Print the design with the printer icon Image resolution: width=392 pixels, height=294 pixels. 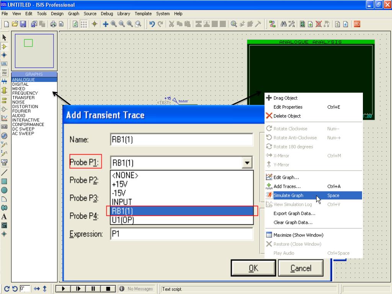(x=53, y=24)
